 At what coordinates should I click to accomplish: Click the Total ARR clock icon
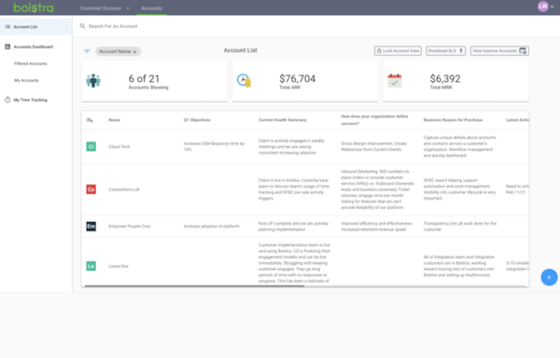tap(244, 80)
